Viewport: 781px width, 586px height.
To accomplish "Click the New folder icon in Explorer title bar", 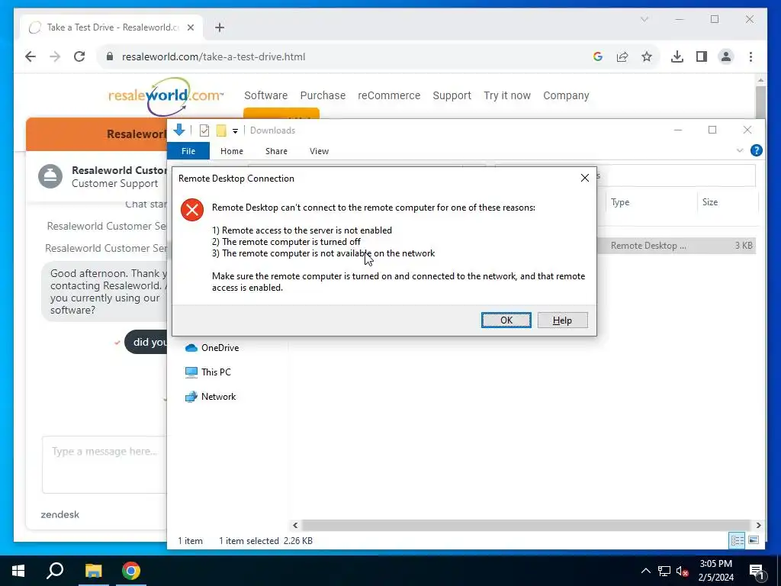I will tap(221, 130).
